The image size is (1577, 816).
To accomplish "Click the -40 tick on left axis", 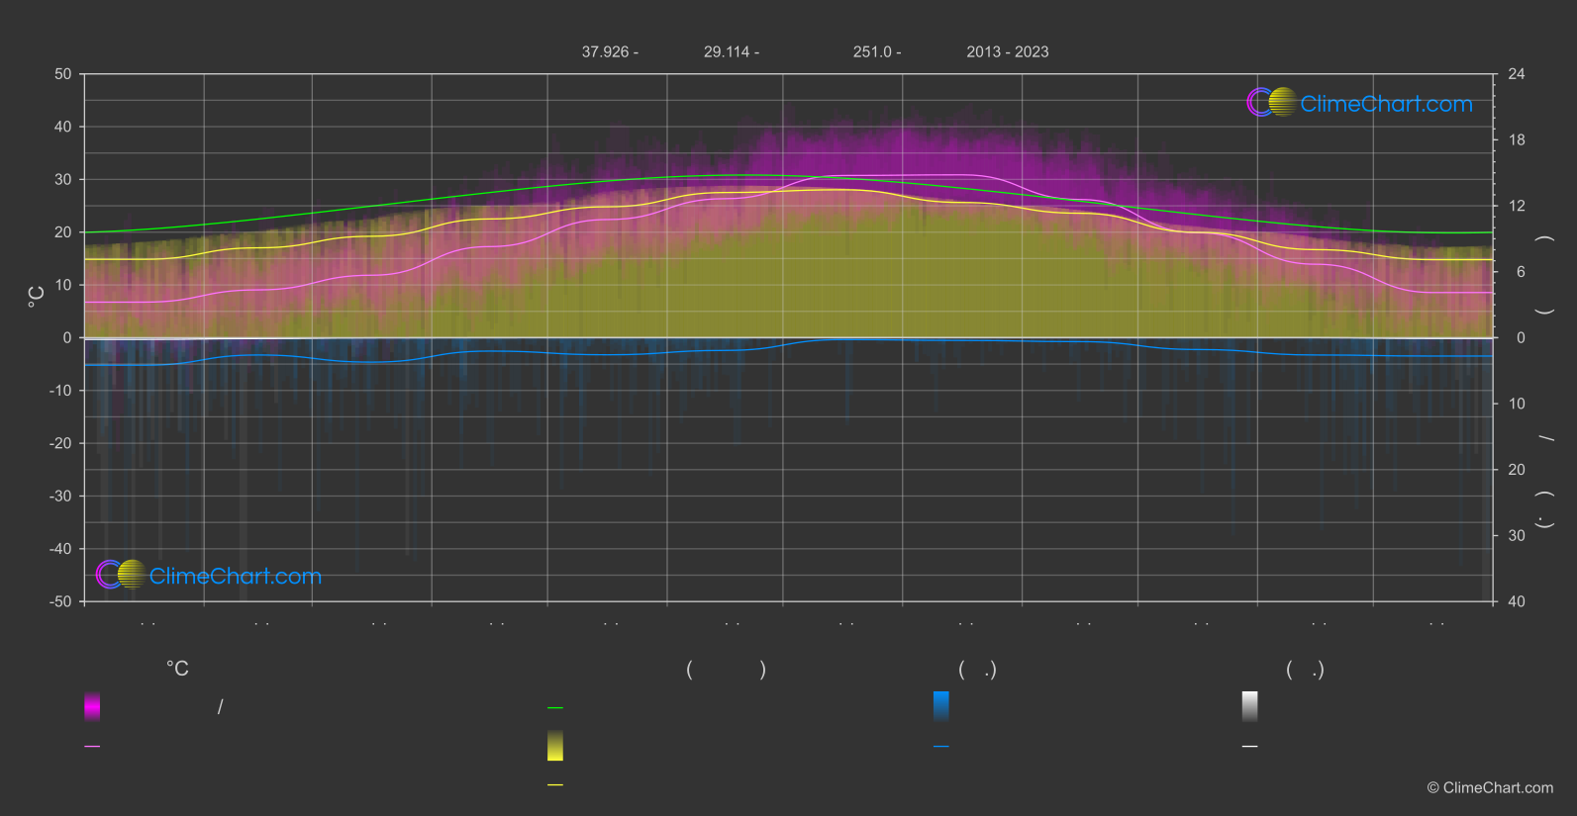I will coord(61,549).
